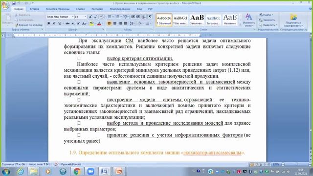The image size is (313, 176).
Task: Toggle bulleted list button
Action: 110,17
